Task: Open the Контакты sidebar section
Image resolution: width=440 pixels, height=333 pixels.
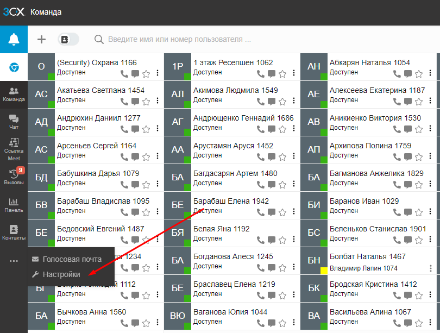Action: 14,233
